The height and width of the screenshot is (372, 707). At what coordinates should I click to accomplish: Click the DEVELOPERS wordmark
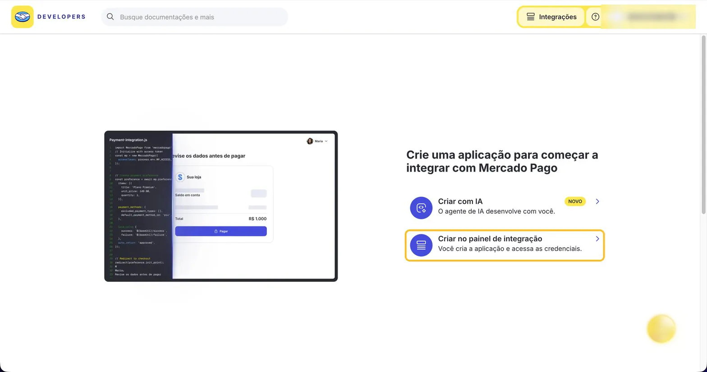61,17
